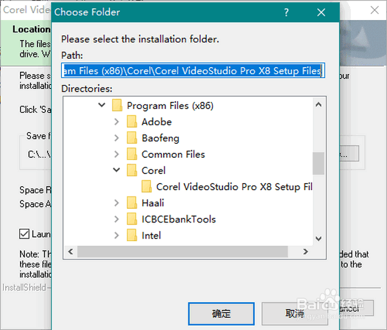This screenshot has height=330, width=387.
Task: Click directory list scroll down arrow
Action: [319, 238]
